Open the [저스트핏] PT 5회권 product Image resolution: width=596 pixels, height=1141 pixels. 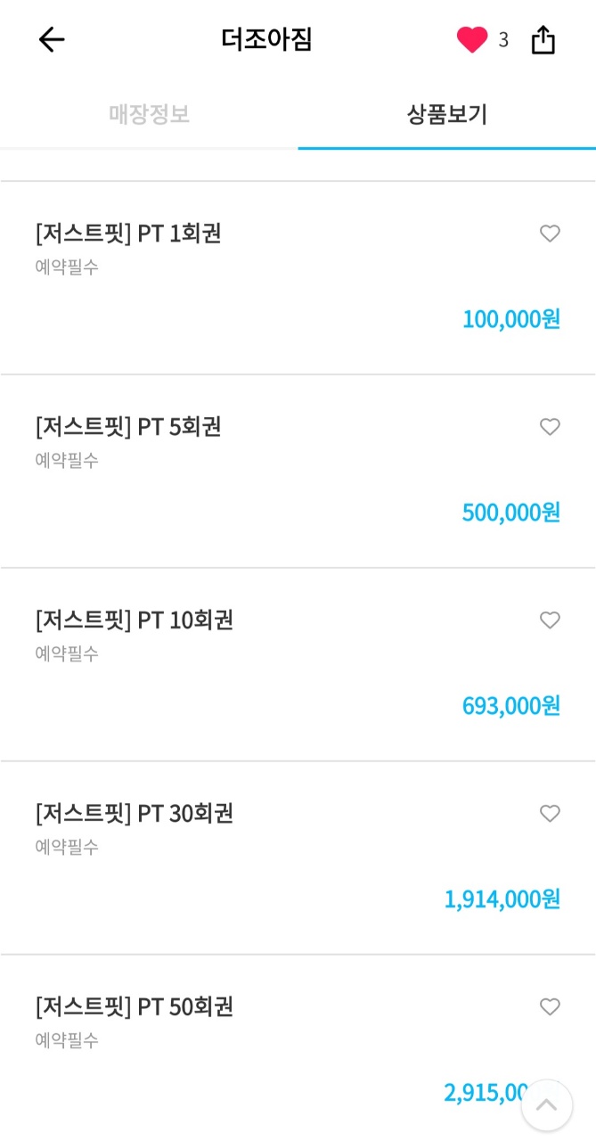point(128,427)
